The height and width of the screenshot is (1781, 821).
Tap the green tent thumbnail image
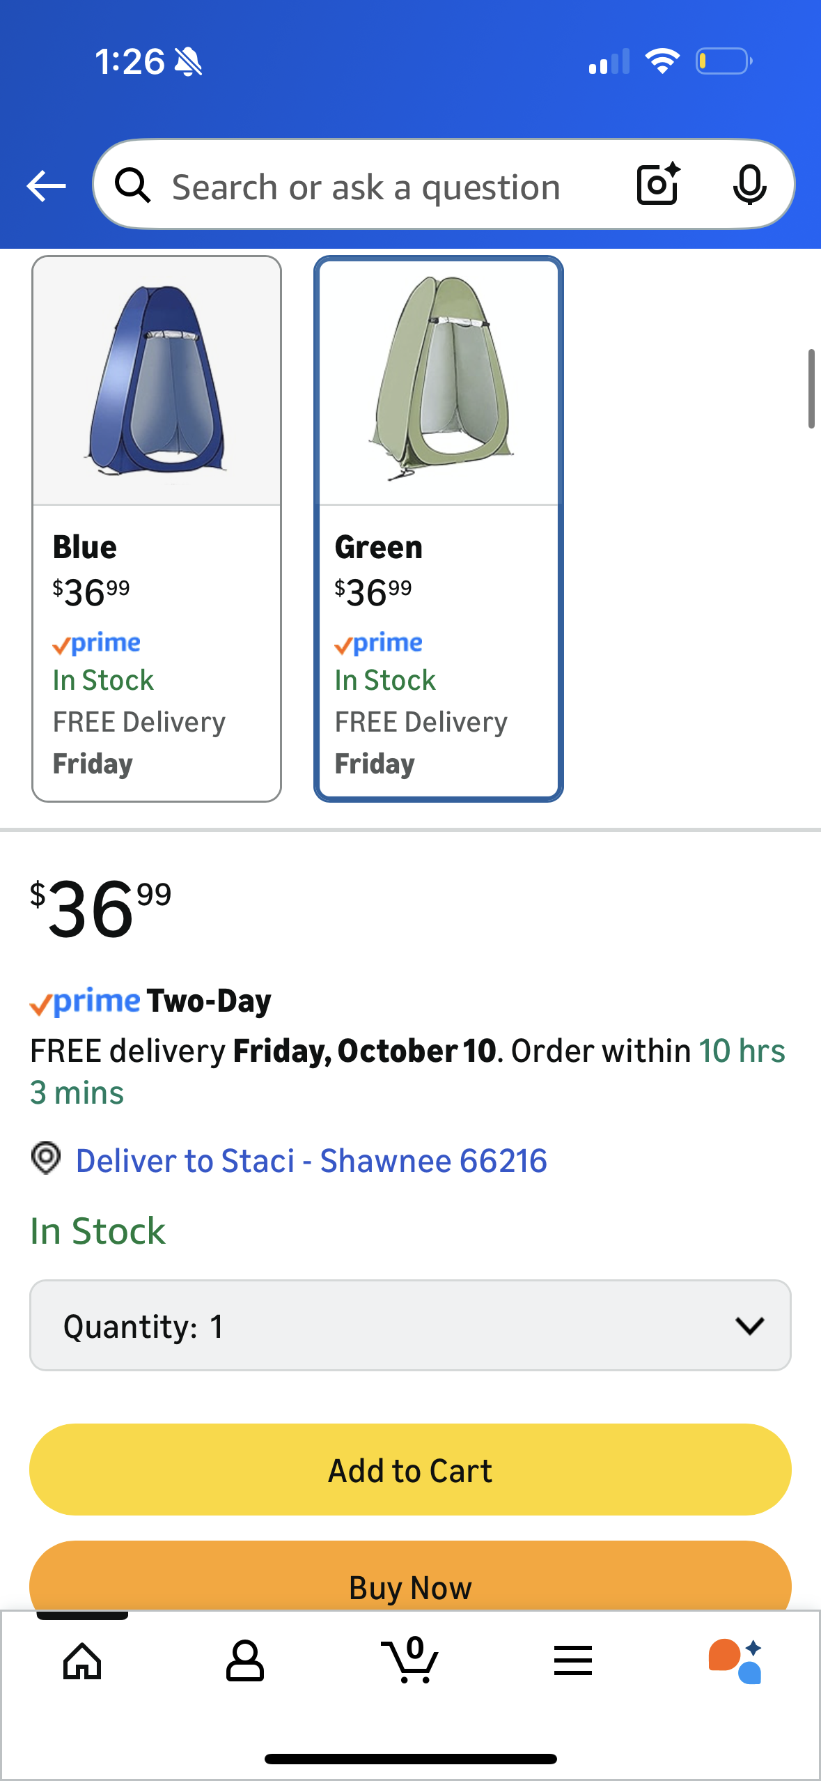coord(439,380)
